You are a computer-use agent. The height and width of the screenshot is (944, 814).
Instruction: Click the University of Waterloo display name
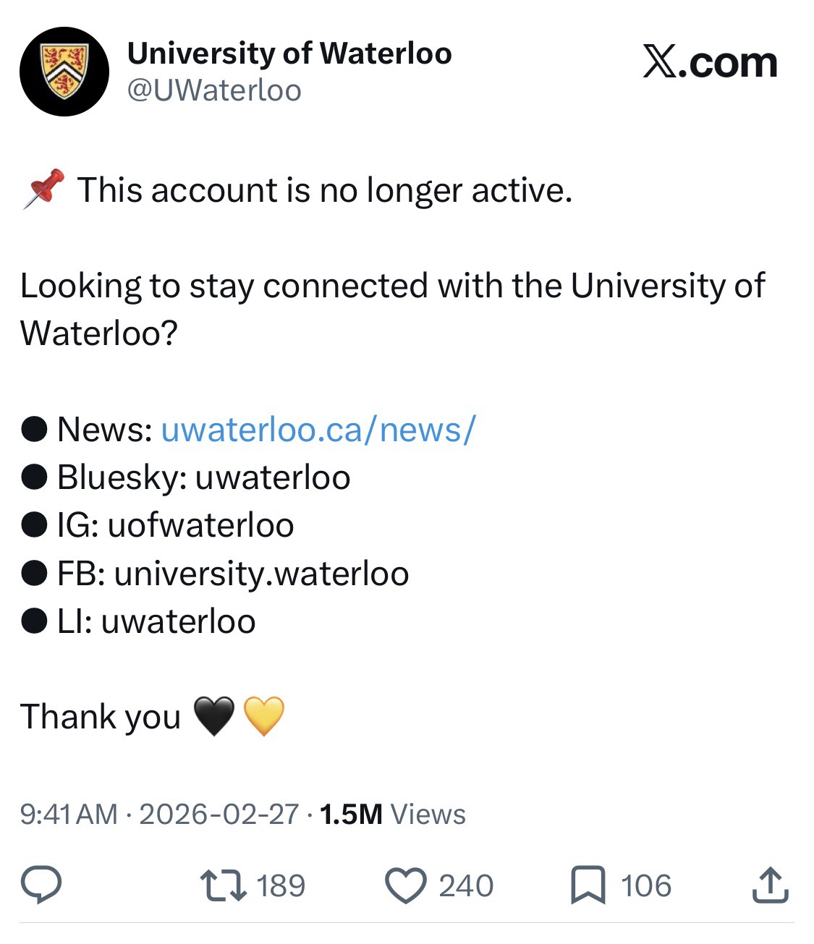pyautogui.click(x=289, y=54)
